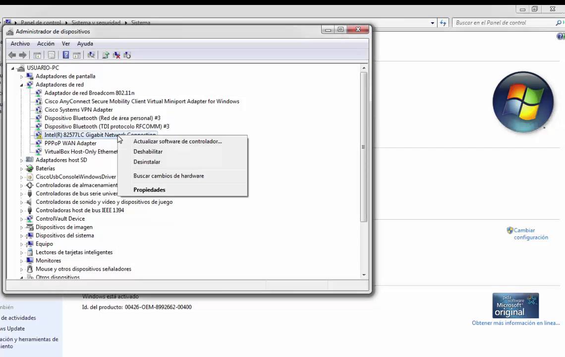
Task: Open the Acción menu
Action: pyautogui.click(x=46, y=44)
